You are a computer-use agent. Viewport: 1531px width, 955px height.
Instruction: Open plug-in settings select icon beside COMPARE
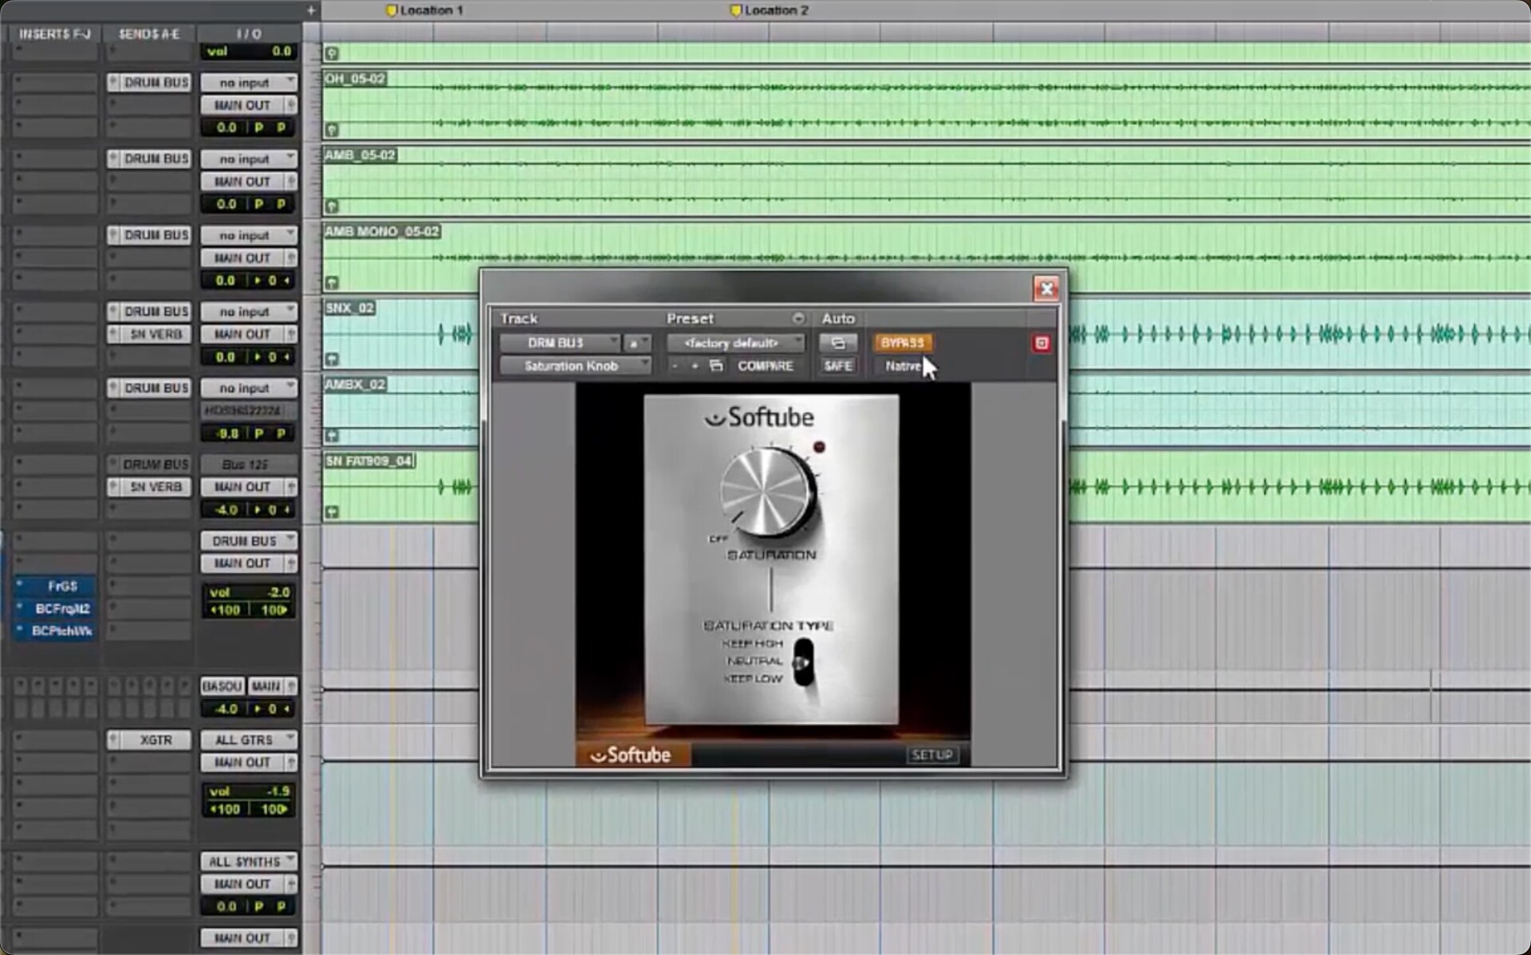tap(716, 366)
